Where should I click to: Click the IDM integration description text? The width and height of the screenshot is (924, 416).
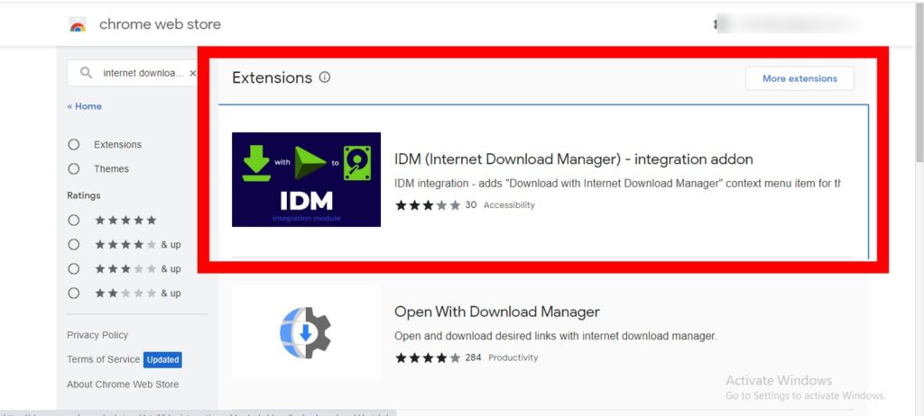pos(617,184)
